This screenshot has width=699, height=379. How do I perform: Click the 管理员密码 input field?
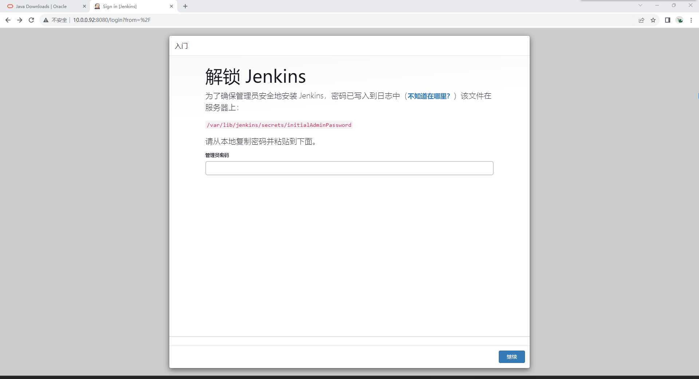tap(349, 168)
